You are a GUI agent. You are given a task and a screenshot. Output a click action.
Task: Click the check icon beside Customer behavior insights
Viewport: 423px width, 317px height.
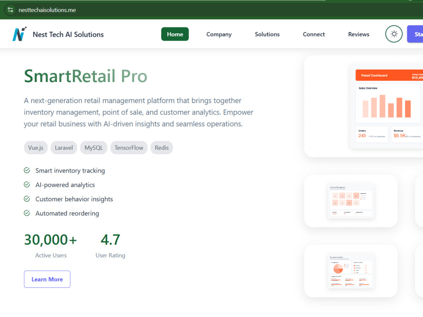(27, 199)
